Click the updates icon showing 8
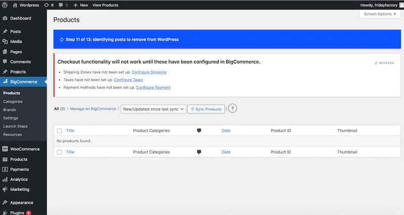404x215 pixels. click(47, 5)
